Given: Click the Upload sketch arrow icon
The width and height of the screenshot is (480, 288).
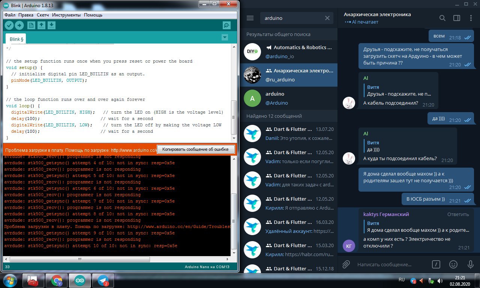Looking at the screenshot, I should tap(19, 25).
